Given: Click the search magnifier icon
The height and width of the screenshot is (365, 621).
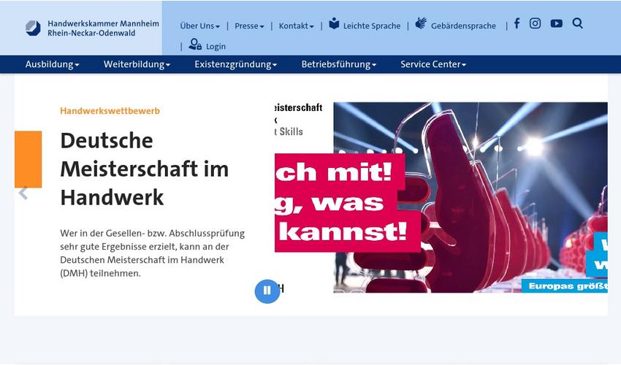Looking at the screenshot, I should click(x=577, y=23).
